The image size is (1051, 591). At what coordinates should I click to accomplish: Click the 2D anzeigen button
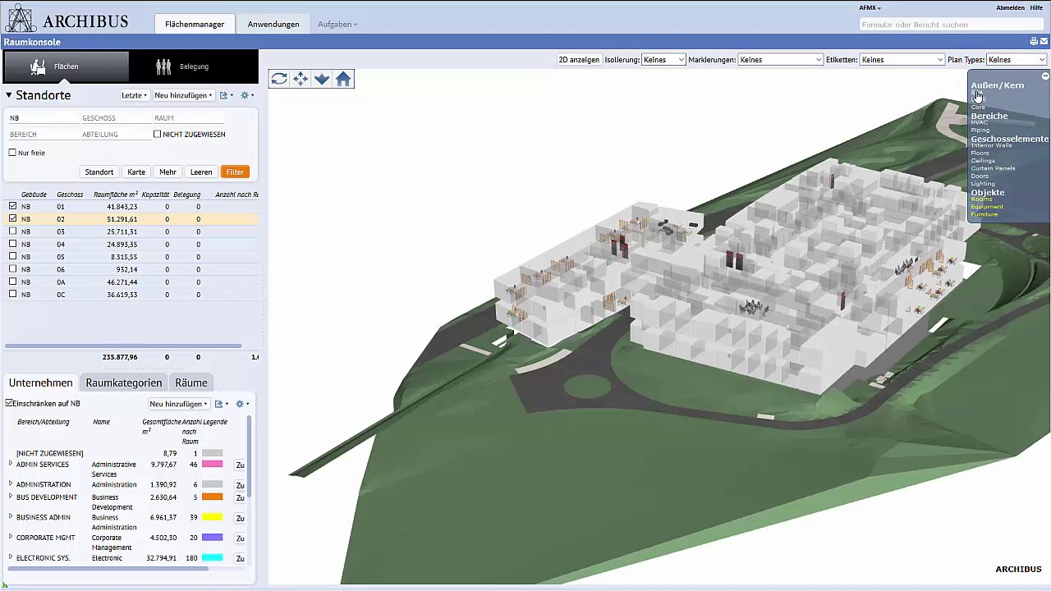(579, 60)
